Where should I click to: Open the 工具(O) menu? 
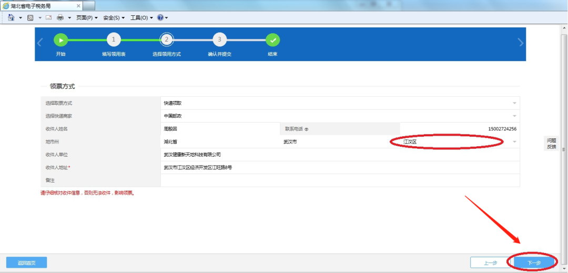coord(141,17)
